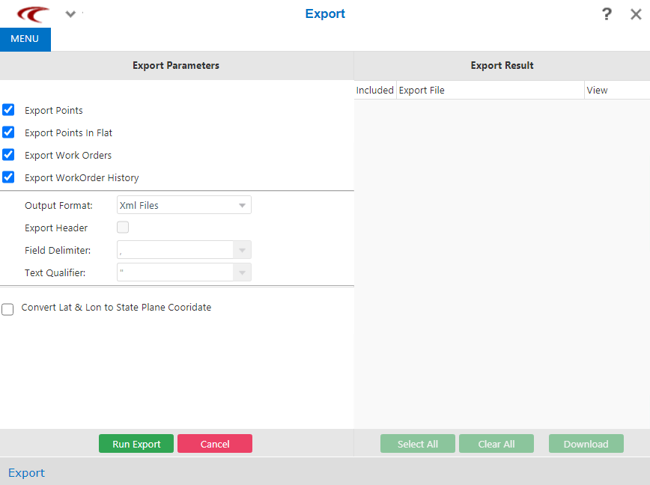Toggle Export WorkOrder History off
The height and width of the screenshot is (485, 650).
click(8, 177)
